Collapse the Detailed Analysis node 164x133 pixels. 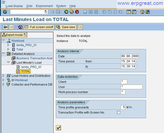click(x=4, y=54)
